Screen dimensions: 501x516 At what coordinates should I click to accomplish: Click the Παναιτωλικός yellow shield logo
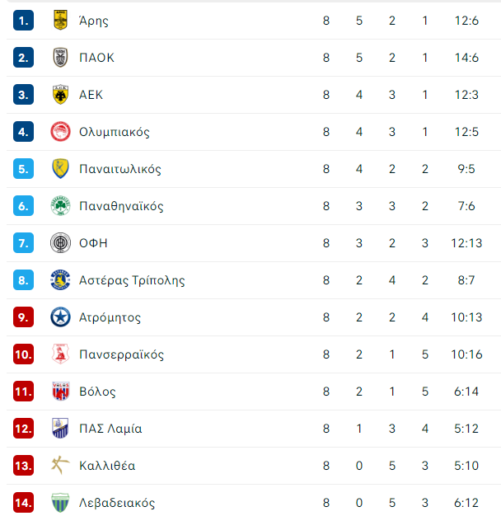click(x=60, y=169)
